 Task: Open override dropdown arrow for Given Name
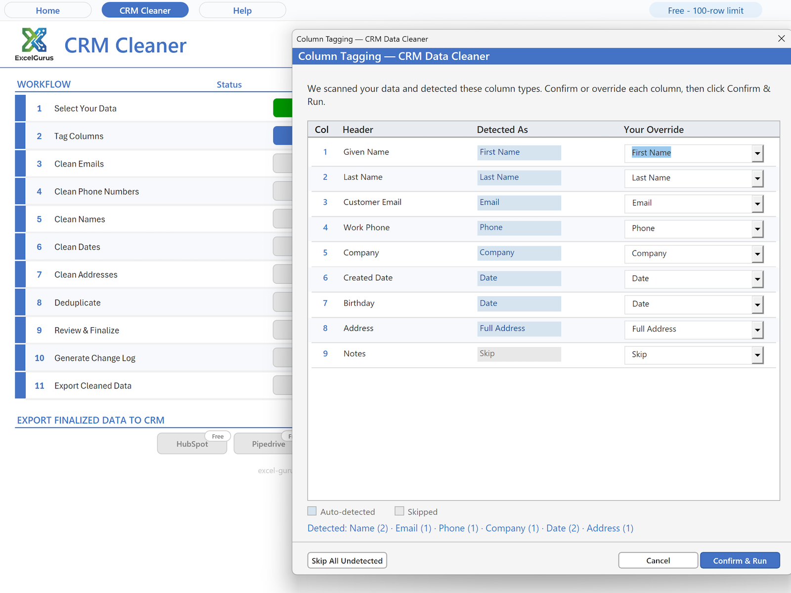[x=757, y=153]
